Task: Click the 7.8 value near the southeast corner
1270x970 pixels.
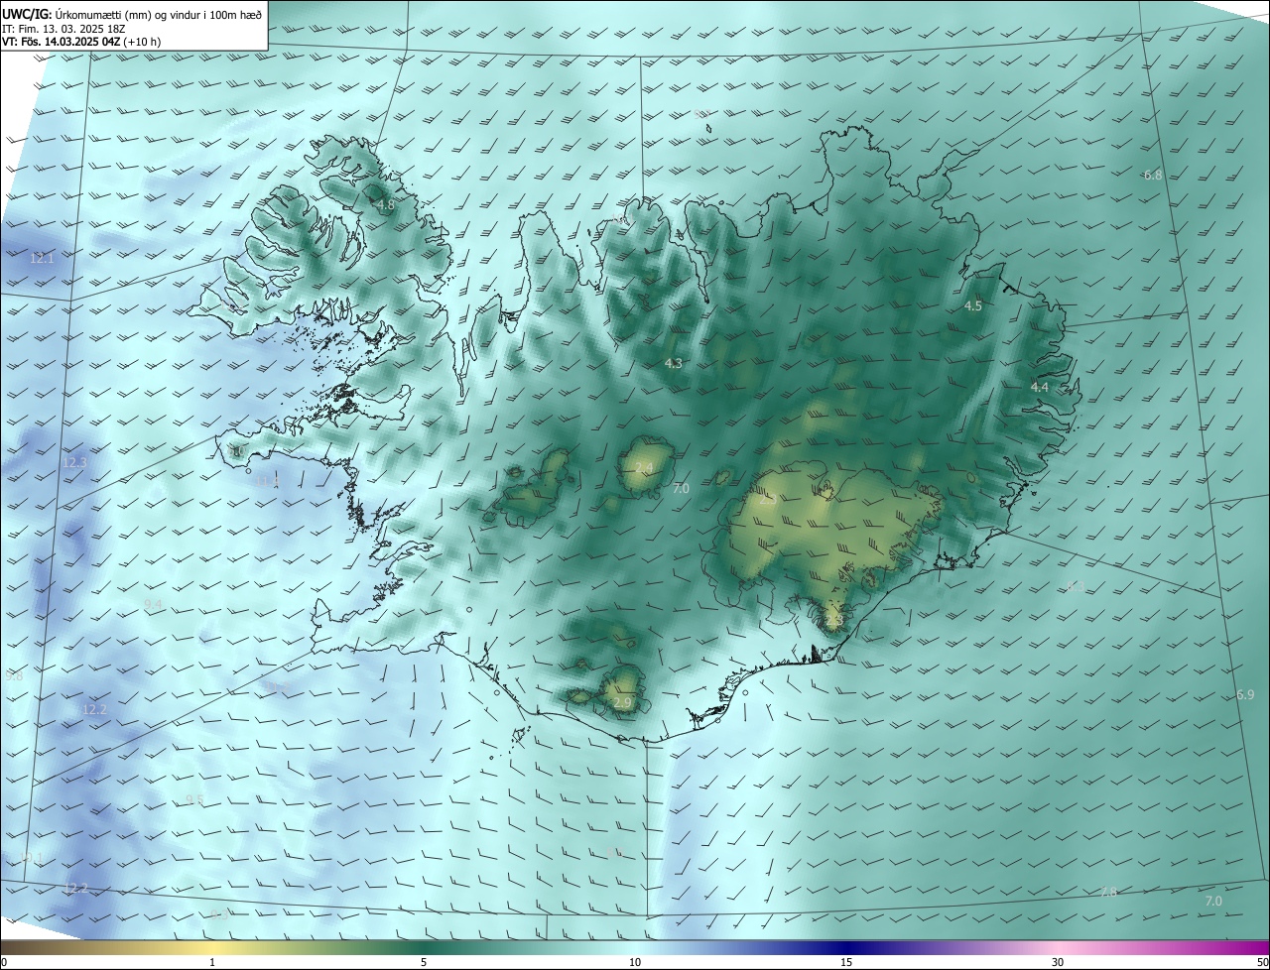Action: pos(1109,892)
